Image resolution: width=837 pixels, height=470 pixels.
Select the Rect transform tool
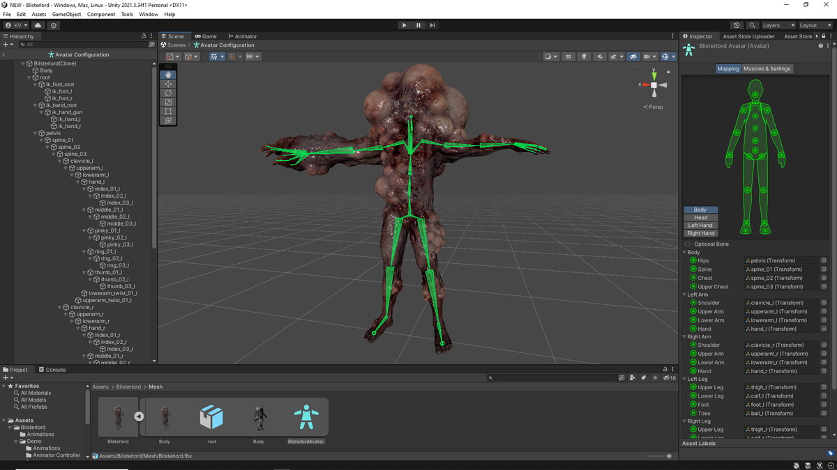coord(168,111)
